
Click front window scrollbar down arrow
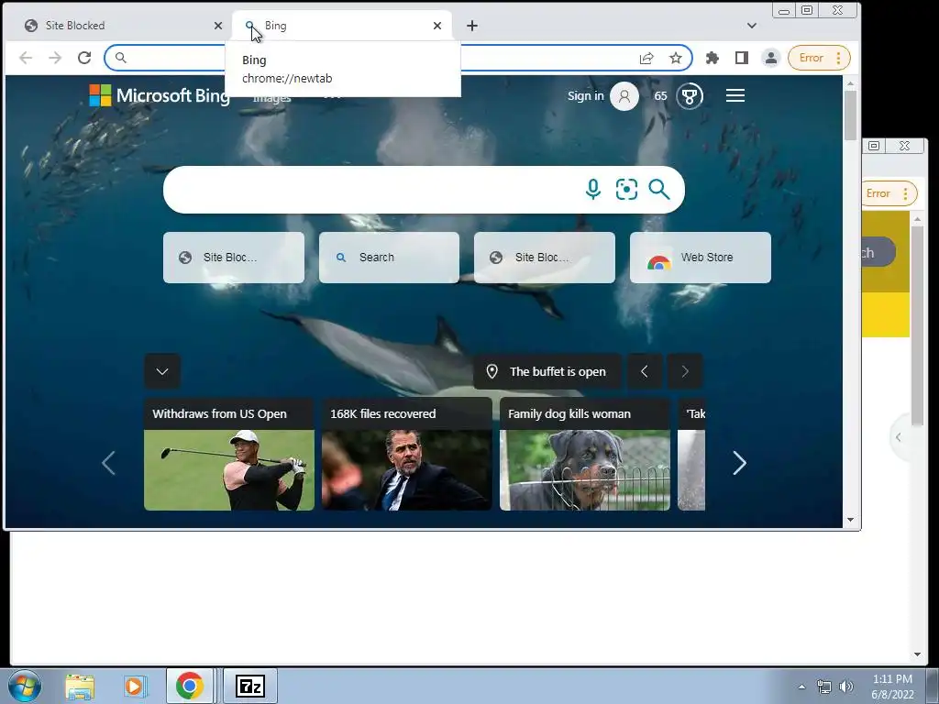click(850, 520)
